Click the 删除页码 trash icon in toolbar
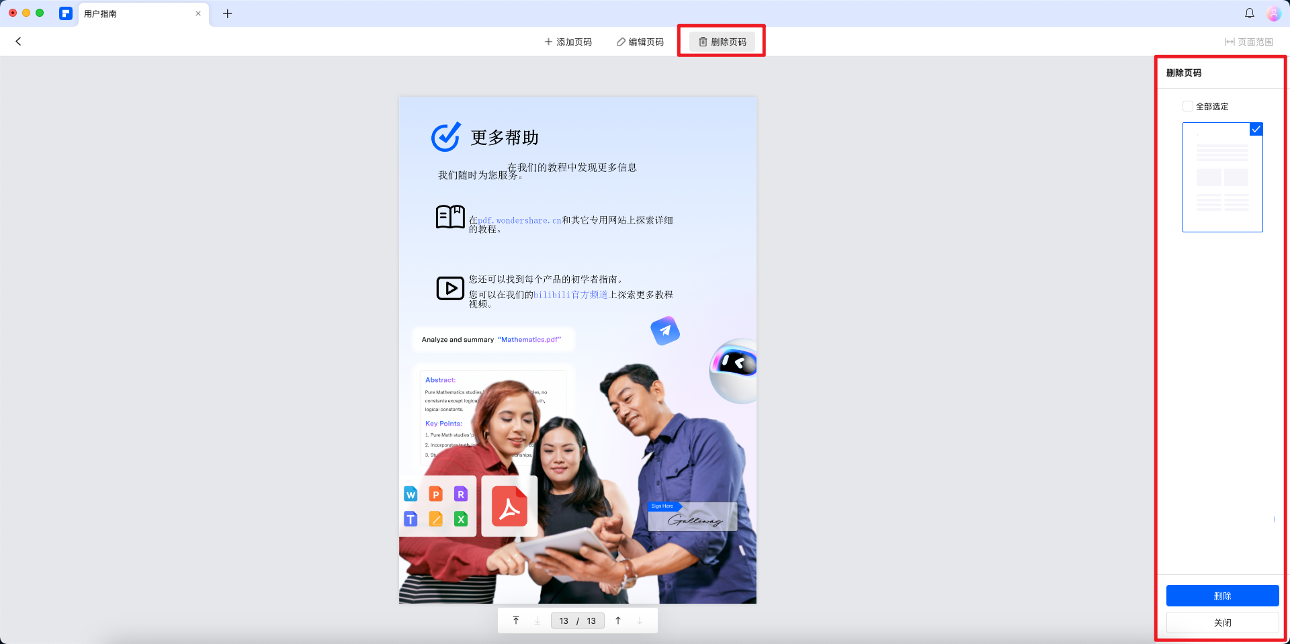The width and height of the screenshot is (1290, 644). (x=702, y=41)
